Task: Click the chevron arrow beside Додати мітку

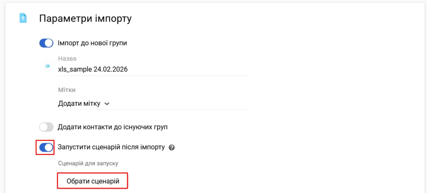Action: coord(106,103)
